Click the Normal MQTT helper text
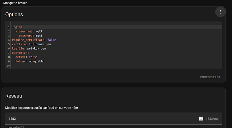This screenshot has height=128, width=232. click(16, 127)
